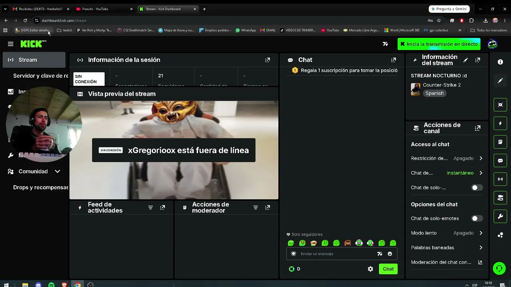Image resolution: width=511 pixels, height=287 pixels.
Task: Pop out the Información de la sesión panel
Action: (267, 60)
